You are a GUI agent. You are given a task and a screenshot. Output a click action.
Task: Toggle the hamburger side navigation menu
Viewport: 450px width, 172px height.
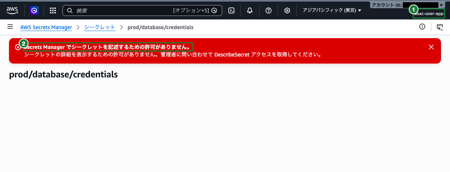point(10,27)
